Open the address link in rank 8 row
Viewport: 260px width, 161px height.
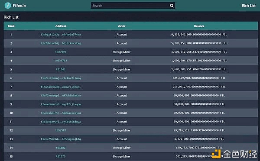pos(61,95)
